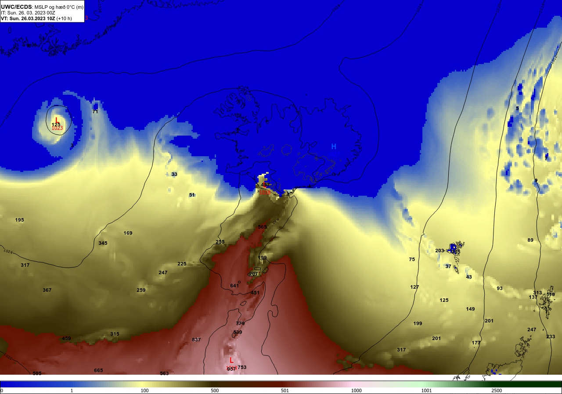Click the blue H high-pressure marker

[x=334, y=147]
